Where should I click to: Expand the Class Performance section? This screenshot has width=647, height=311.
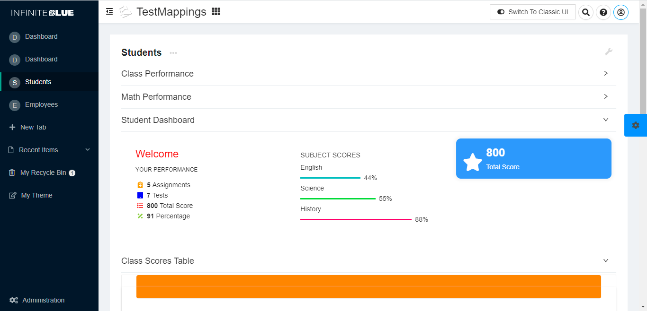pyautogui.click(x=368, y=74)
